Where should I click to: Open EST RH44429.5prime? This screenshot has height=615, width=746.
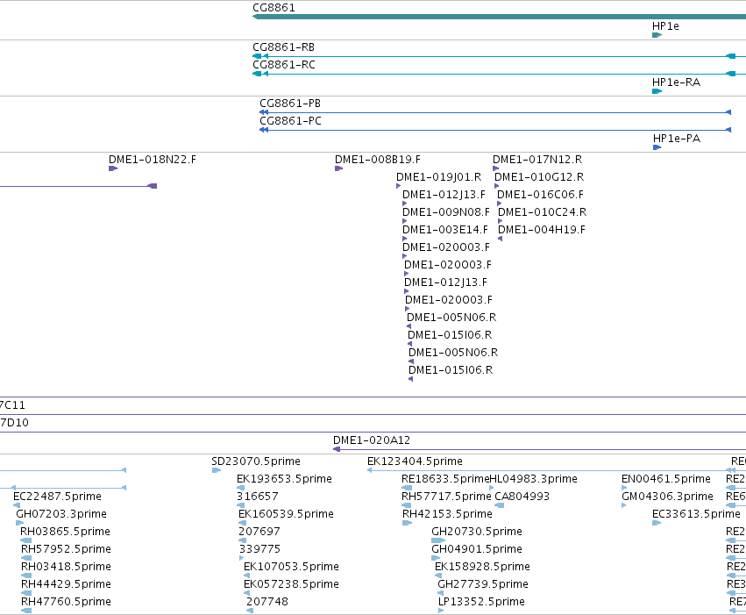[x=26, y=594]
